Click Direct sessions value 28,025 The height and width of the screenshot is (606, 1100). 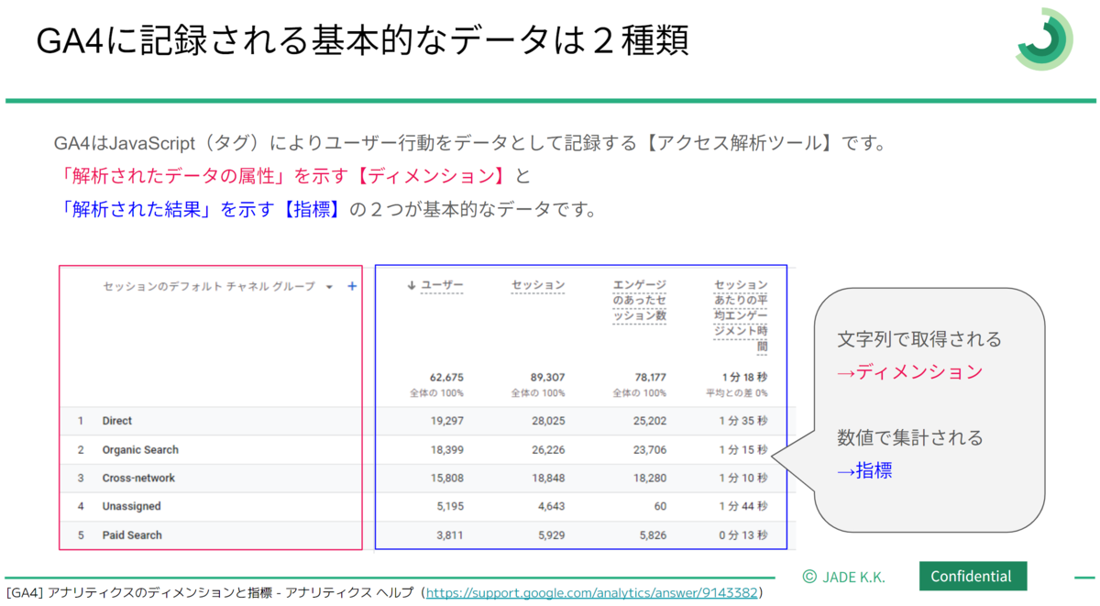tap(548, 421)
